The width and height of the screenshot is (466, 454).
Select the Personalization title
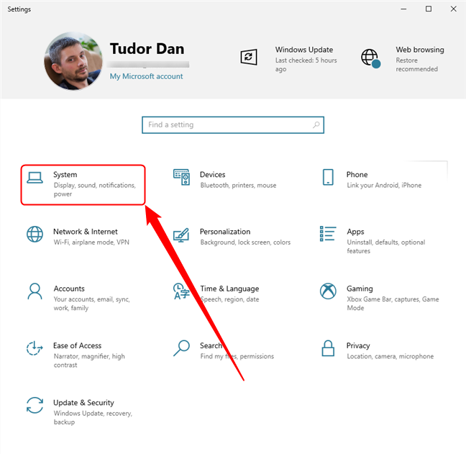point(225,232)
